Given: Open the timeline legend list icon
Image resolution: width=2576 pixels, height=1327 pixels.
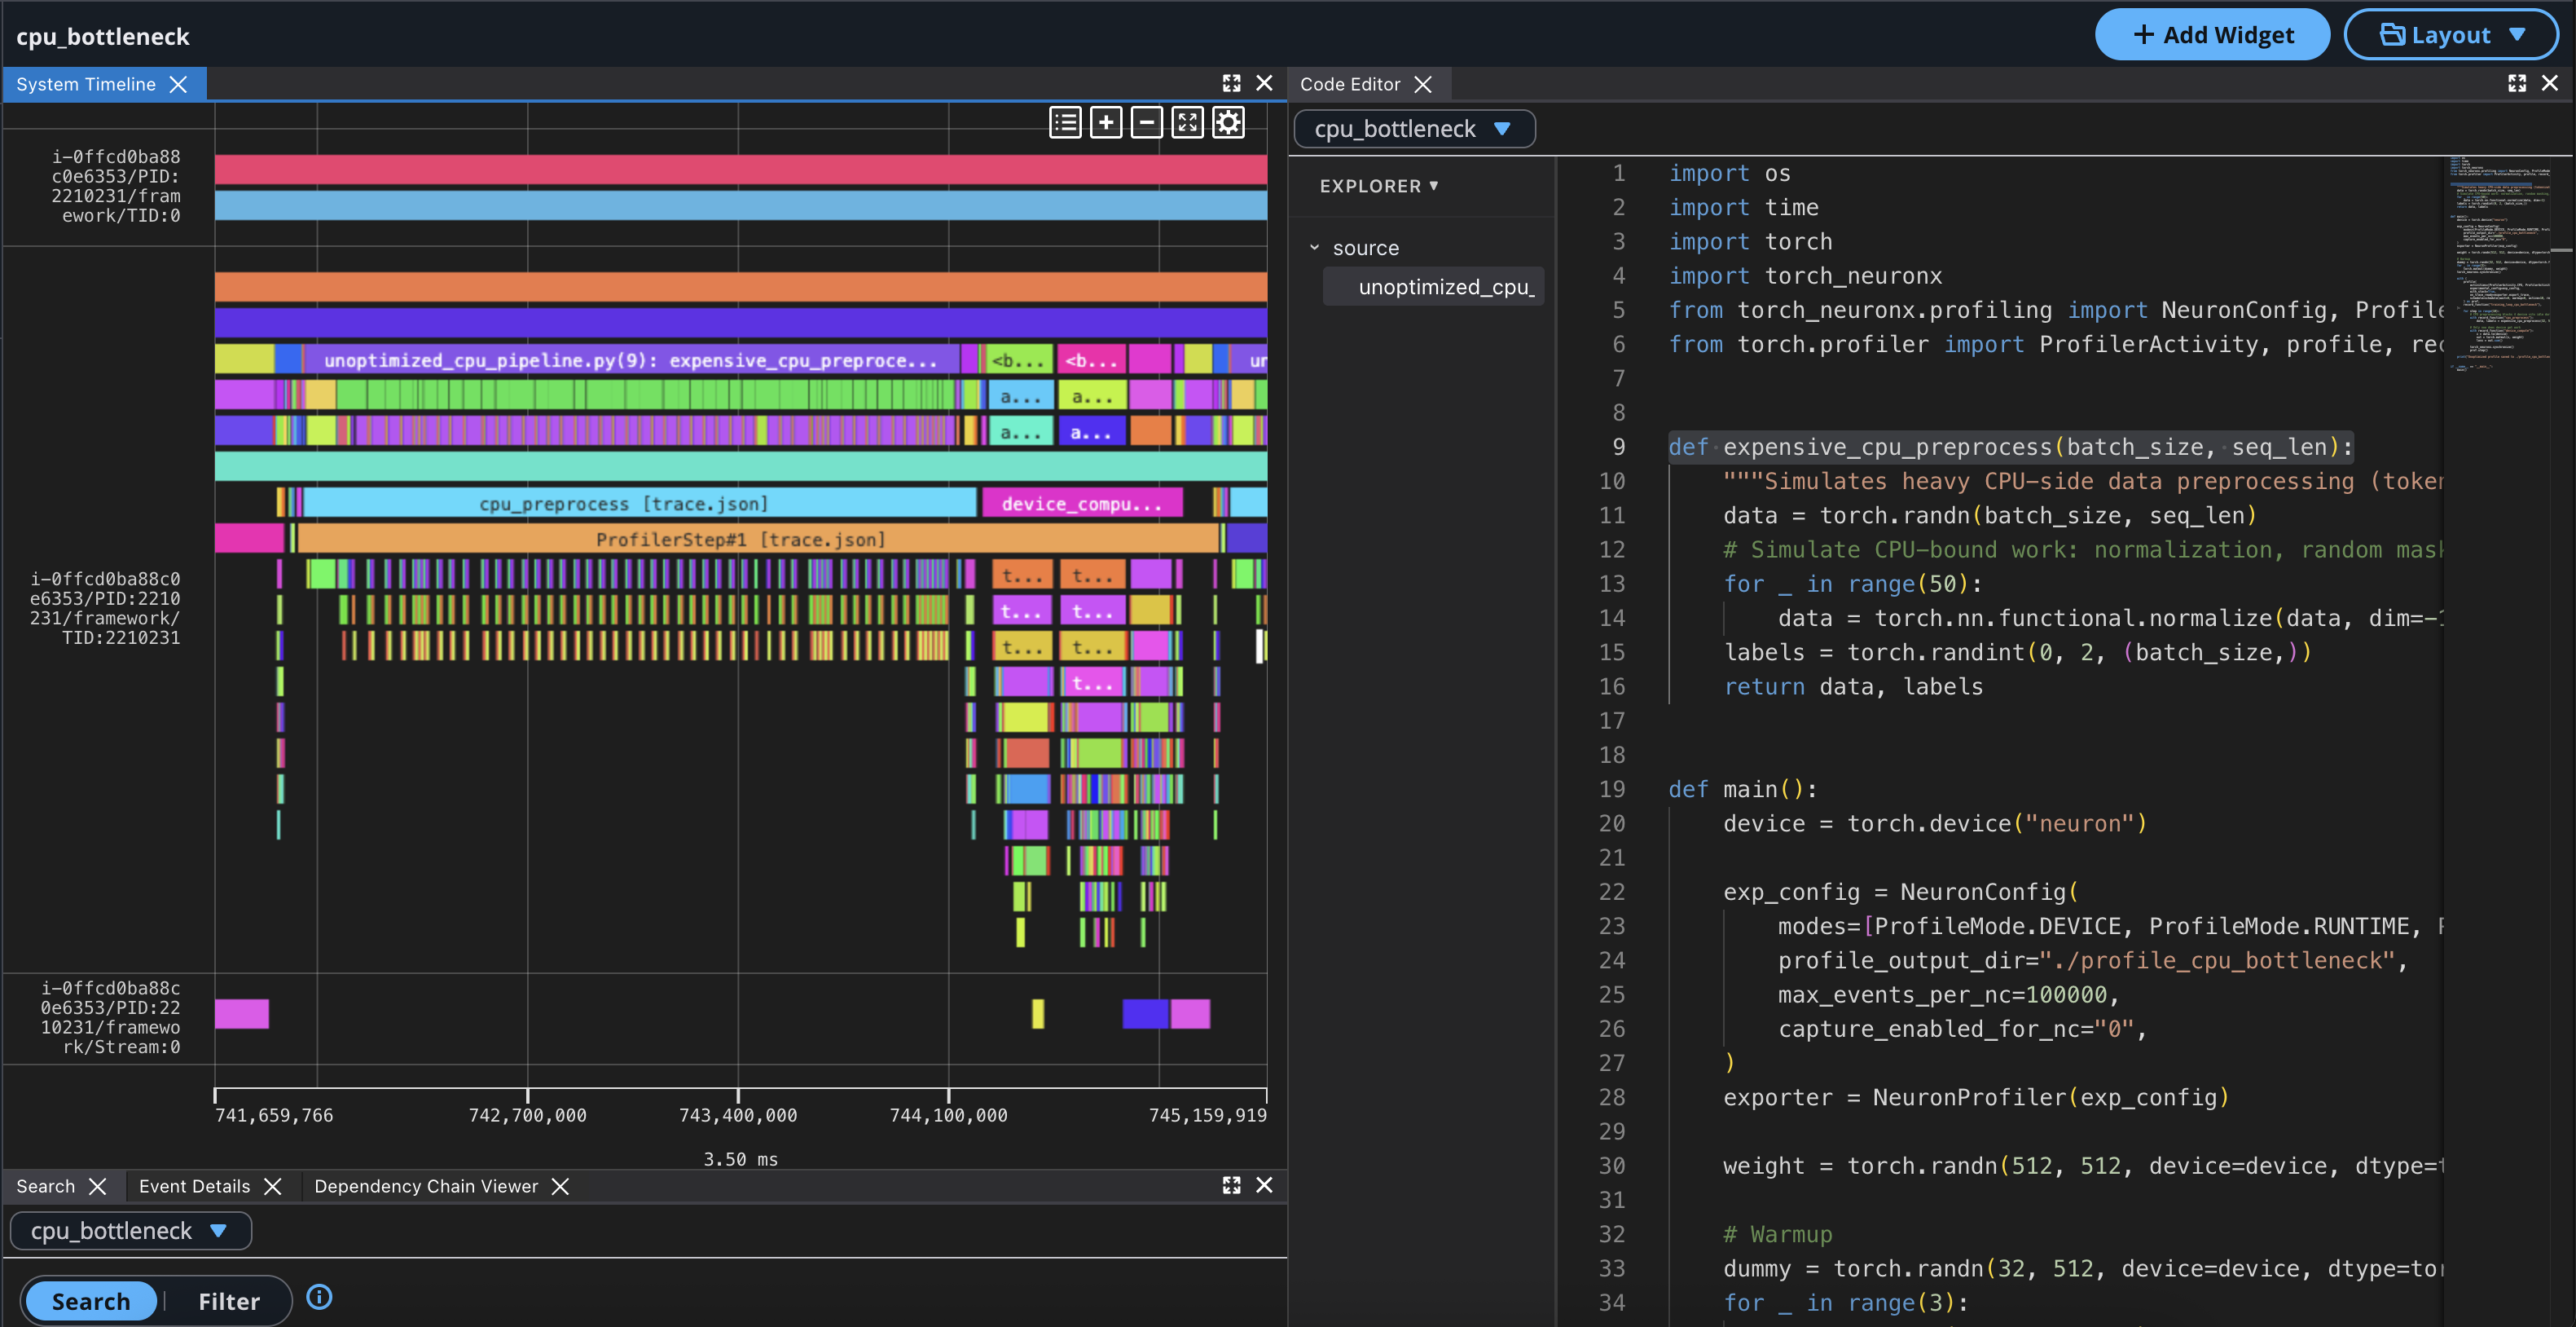Looking at the screenshot, I should point(1065,123).
